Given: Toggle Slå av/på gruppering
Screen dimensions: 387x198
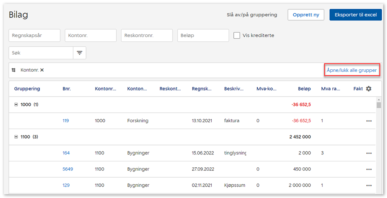Looking at the screenshot, I should (252, 15).
